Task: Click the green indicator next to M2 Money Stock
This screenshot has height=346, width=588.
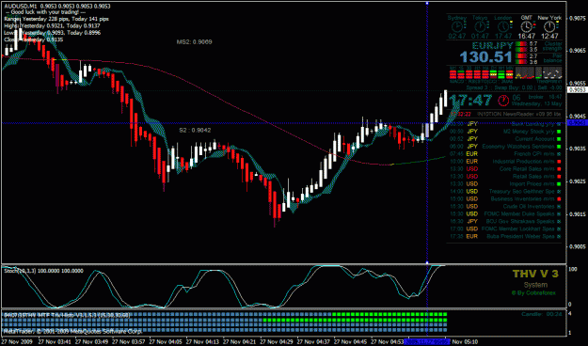Action: pyautogui.click(x=559, y=132)
